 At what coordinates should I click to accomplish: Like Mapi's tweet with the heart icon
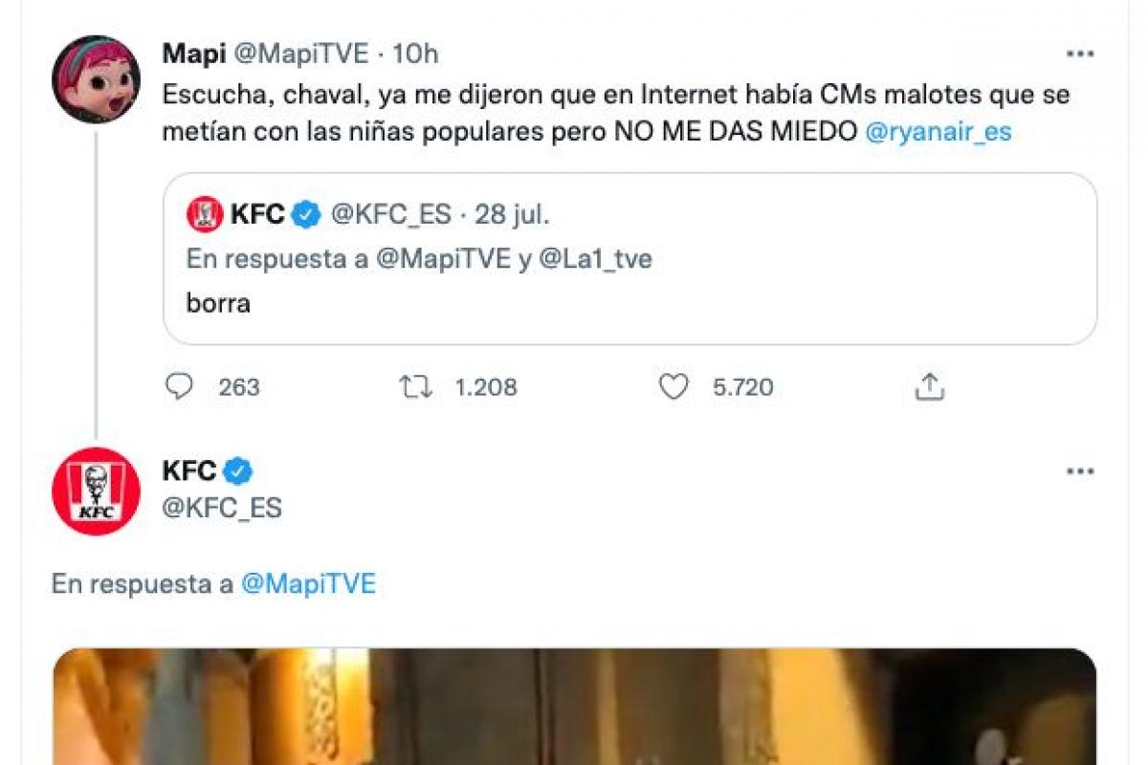[673, 386]
